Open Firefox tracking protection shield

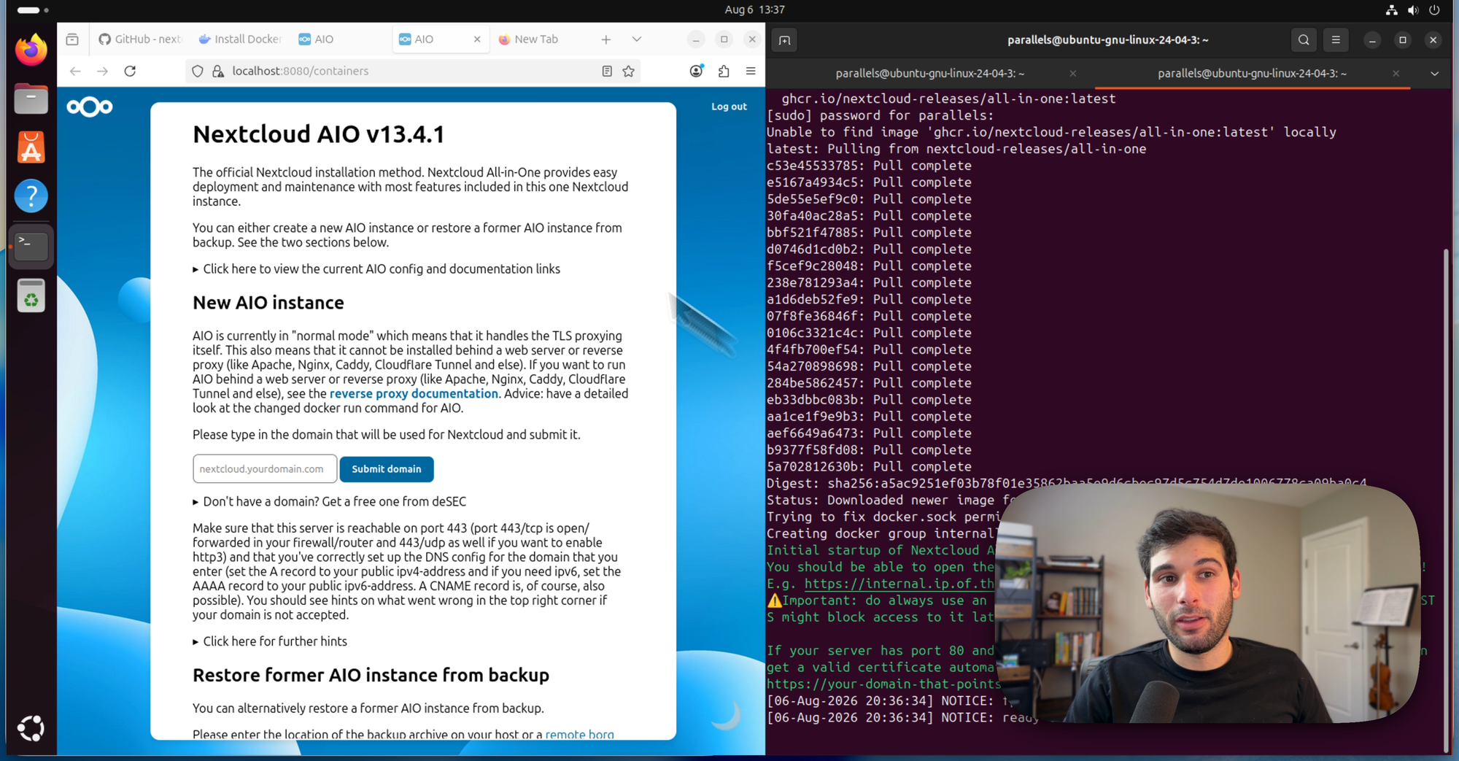(198, 71)
